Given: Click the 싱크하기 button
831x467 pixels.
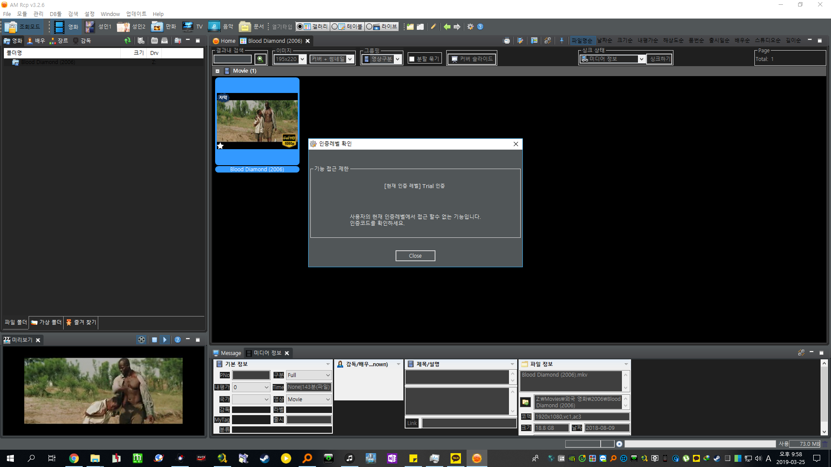Looking at the screenshot, I should point(660,59).
